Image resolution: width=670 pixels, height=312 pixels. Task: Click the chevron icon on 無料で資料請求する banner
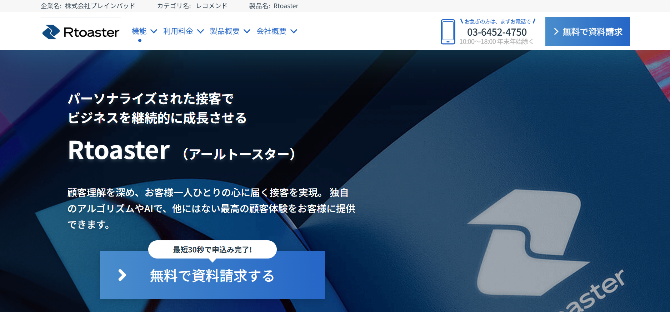122,275
